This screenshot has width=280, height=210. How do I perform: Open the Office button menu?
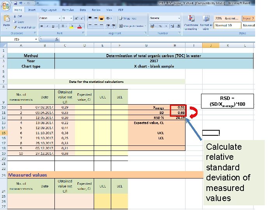pos(5,6)
